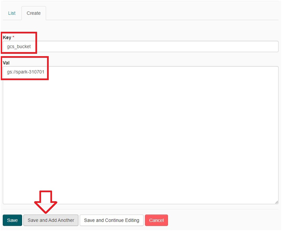Click the Key input field containing gcs_bucket
The height and width of the screenshot is (231, 282).
(140, 47)
